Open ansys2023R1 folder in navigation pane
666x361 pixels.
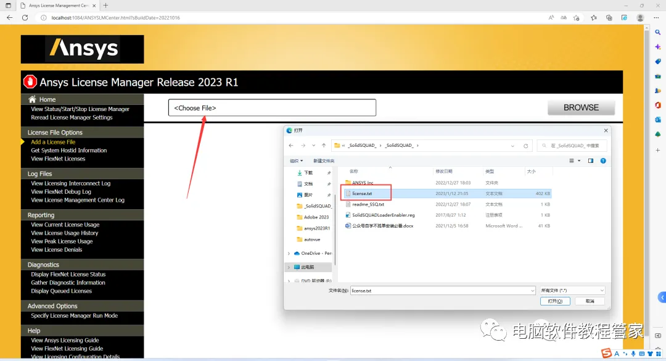click(317, 228)
